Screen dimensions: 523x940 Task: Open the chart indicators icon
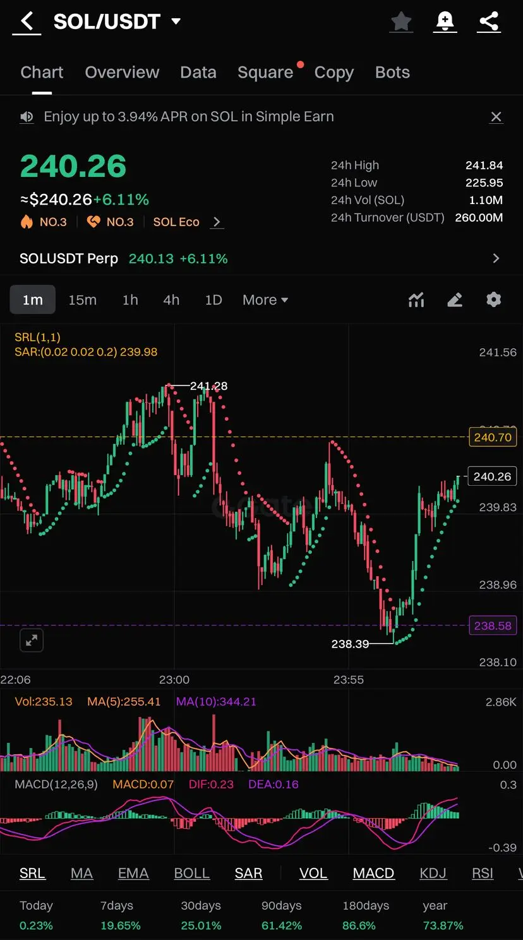[416, 300]
